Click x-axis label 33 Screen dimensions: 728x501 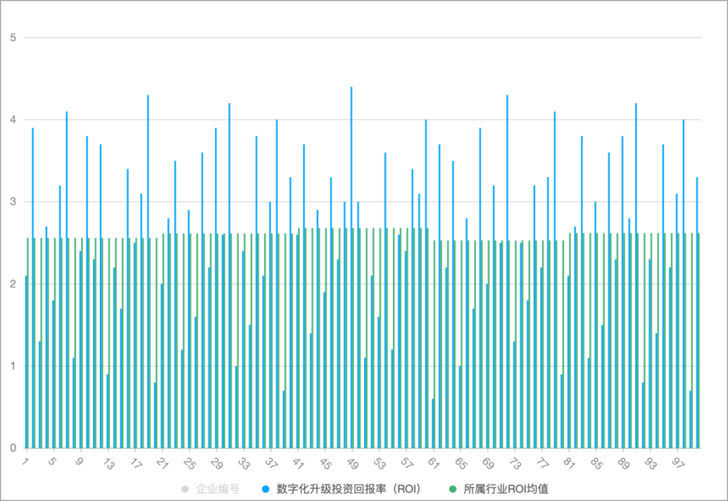pyautogui.click(x=243, y=463)
